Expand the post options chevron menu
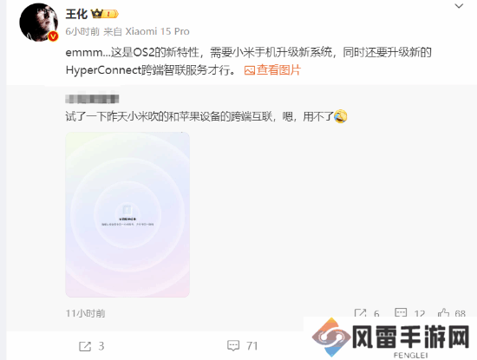 pyautogui.click(x=459, y=6)
